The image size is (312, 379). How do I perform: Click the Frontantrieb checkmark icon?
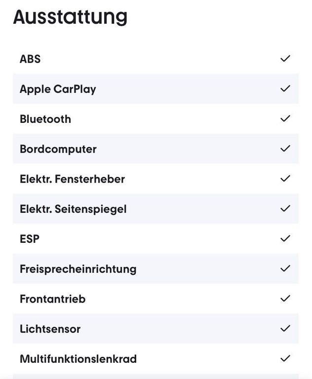click(x=285, y=299)
